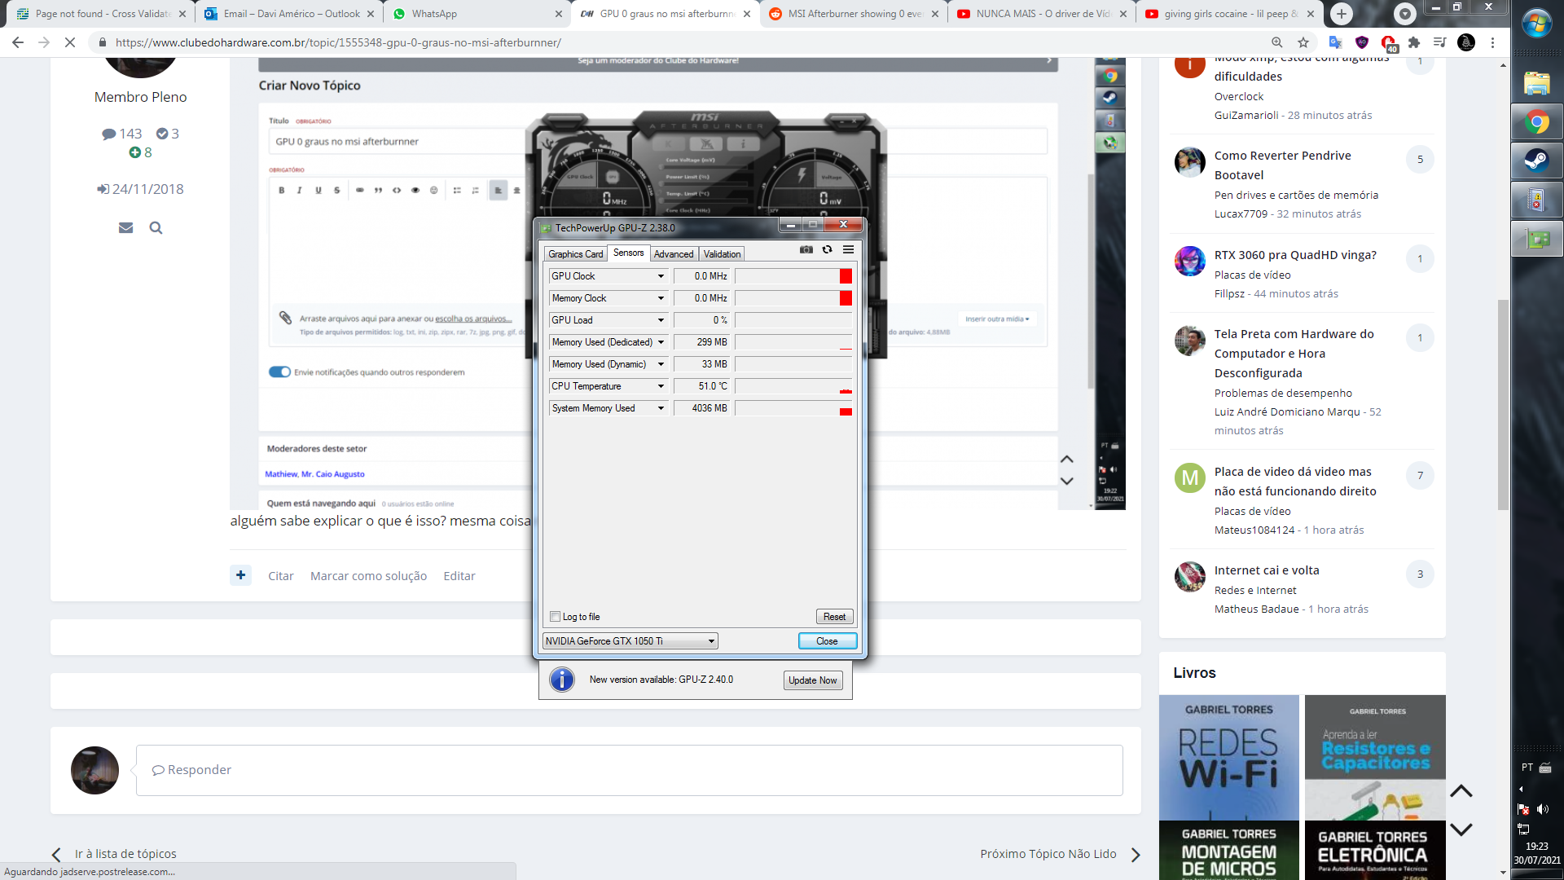Viewport: 1564px width, 880px height.
Task: Click the Responder reply field
Action: (629, 770)
